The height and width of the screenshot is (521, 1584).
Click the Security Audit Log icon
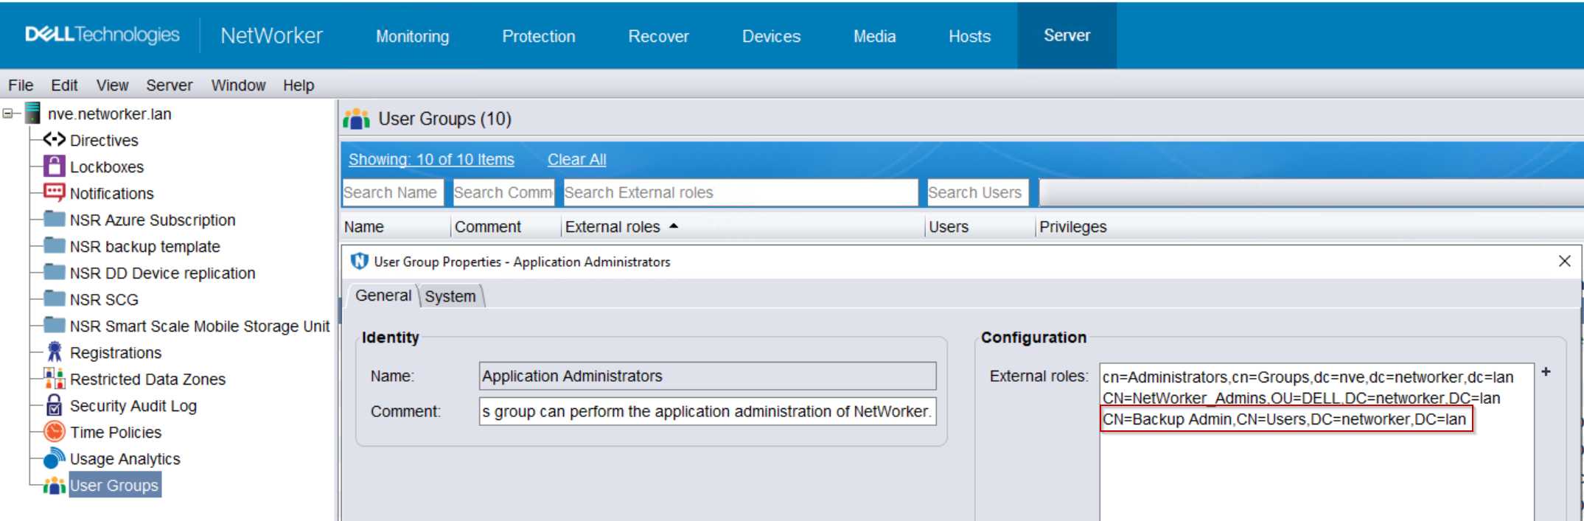[x=54, y=405]
